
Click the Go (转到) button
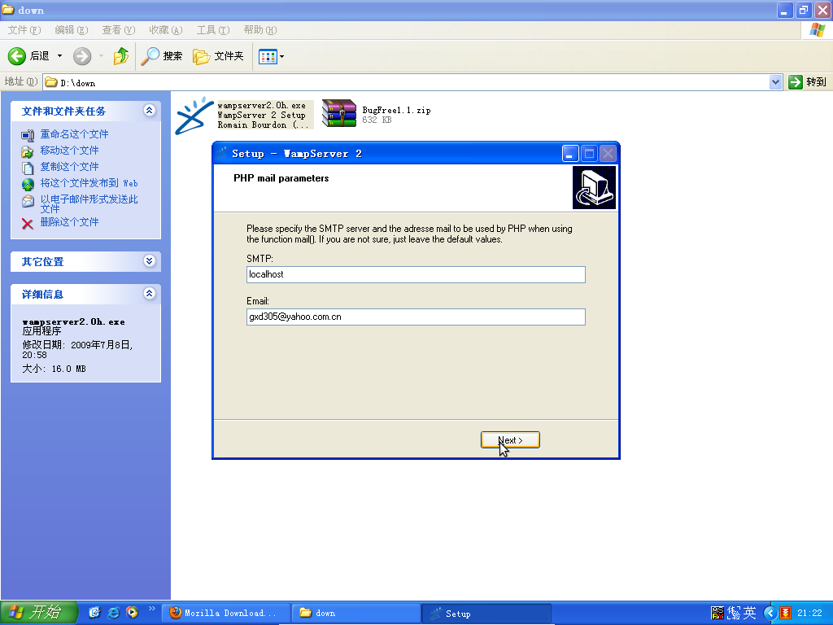pos(808,82)
